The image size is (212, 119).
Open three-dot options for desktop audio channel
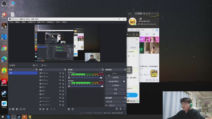pos(69,83)
